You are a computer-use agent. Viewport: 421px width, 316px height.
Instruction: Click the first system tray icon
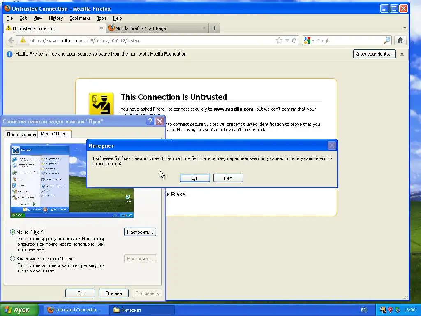point(383,310)
